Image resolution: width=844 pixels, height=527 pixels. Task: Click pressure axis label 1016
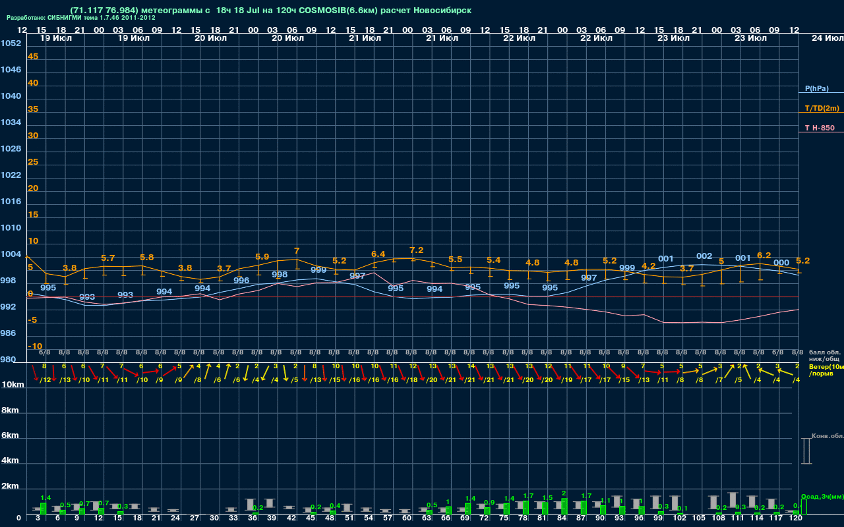pos(11,202)
